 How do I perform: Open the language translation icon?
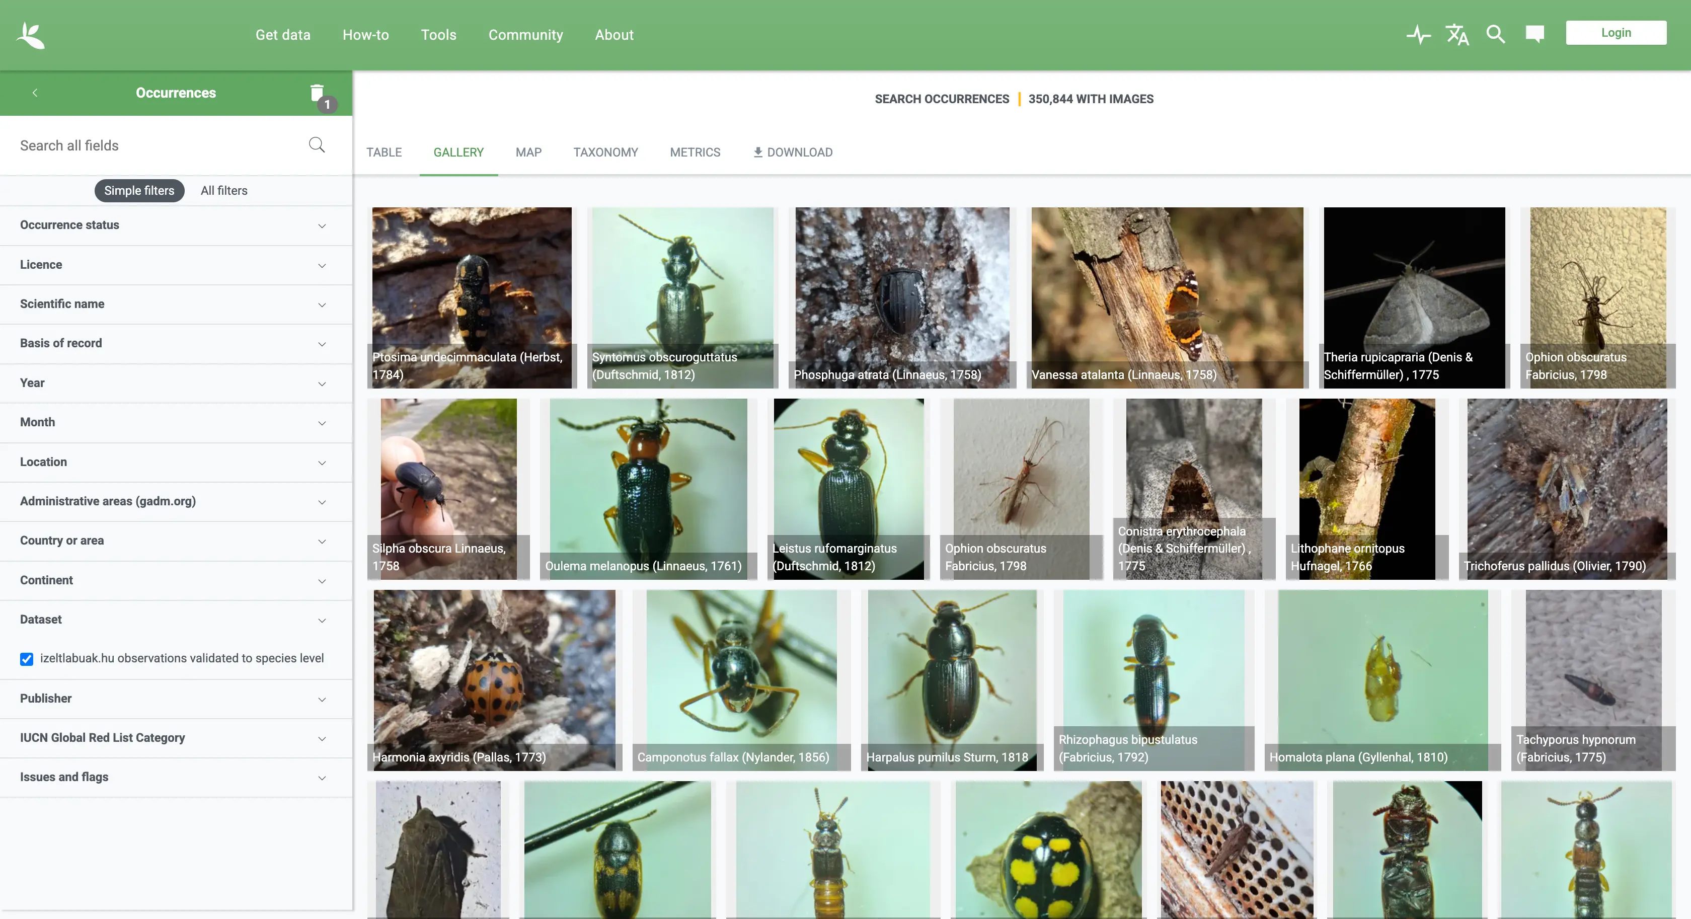pos(1456,34)
